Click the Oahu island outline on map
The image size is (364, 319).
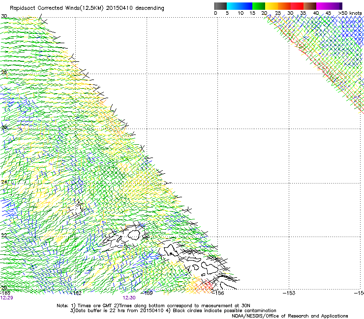click(x=171, y=250)
